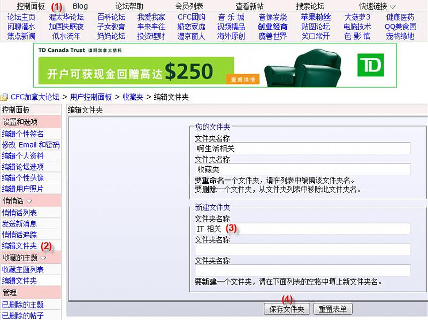Click the green armchair image in the ad
428x320 pixels.
click(303, 66)
